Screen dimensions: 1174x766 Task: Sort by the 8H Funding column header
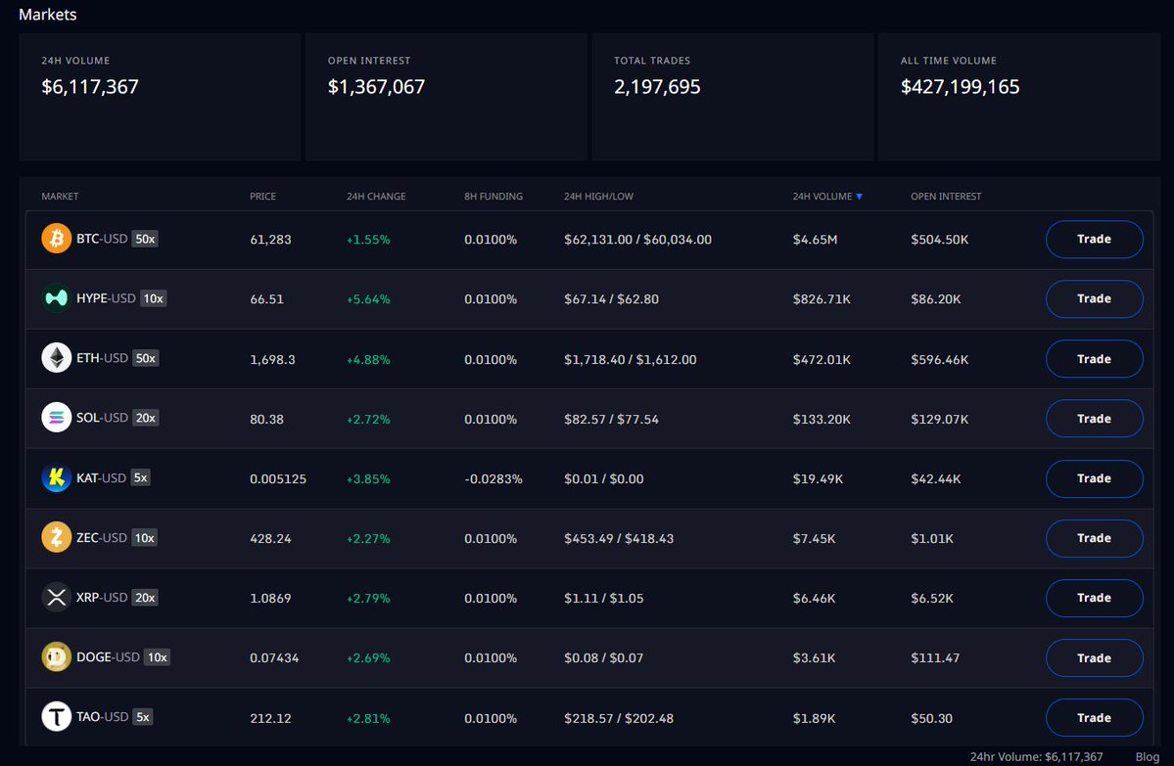[493, 197]
